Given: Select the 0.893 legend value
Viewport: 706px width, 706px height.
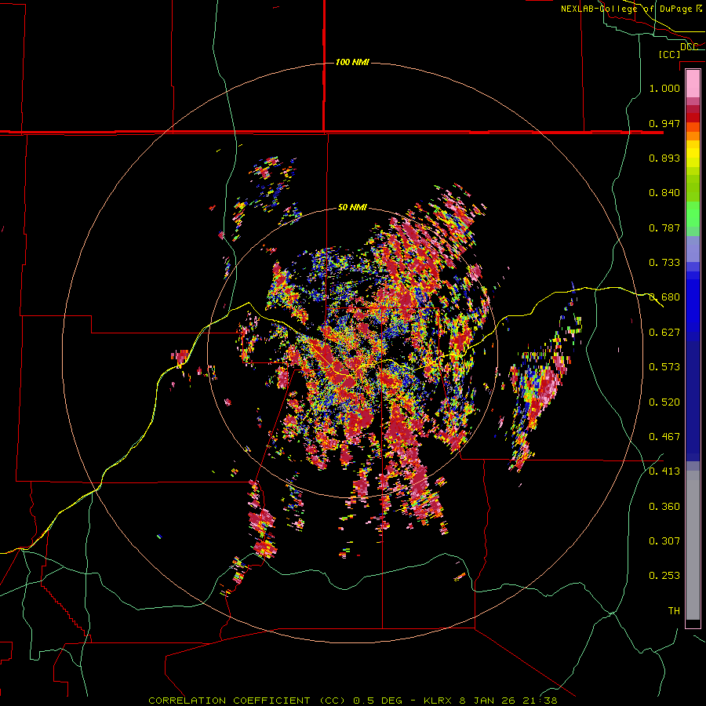Looking at the screenshot, I should [x=664, y=158].
